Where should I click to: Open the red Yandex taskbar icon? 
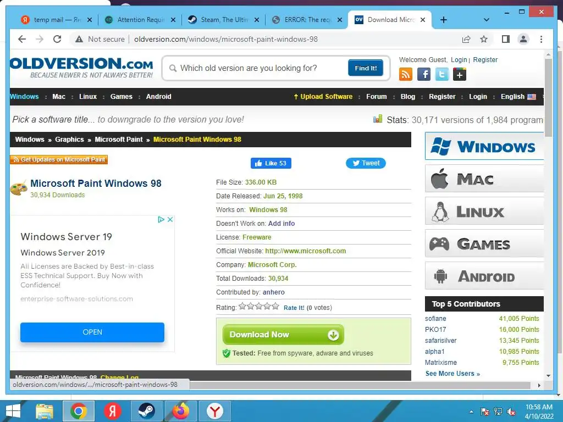click(x=112, y=411)
